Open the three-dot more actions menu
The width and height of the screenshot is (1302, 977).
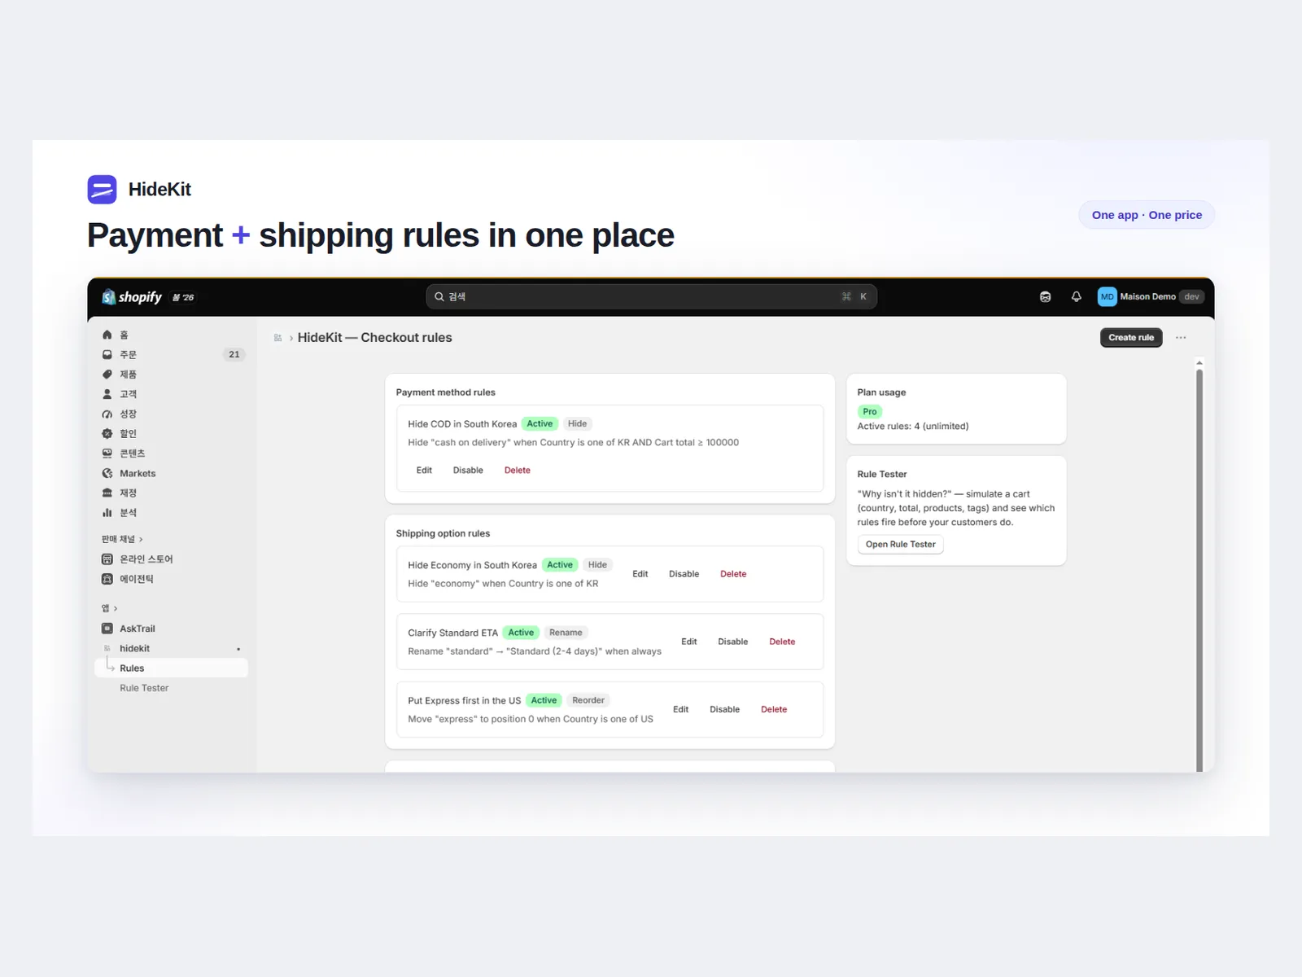click(1181, 338)
